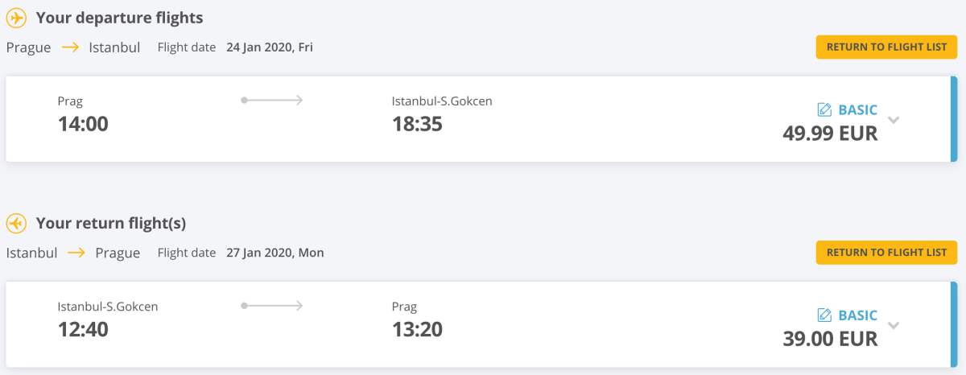Click gray route arrow in return card
966x375 pixels.
(x=272, y=306)
